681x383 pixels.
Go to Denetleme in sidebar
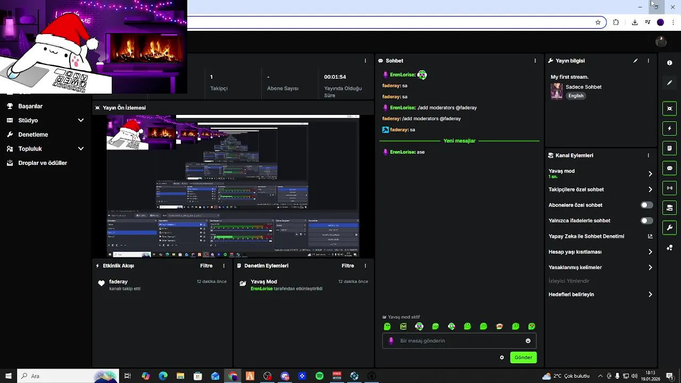33,135
